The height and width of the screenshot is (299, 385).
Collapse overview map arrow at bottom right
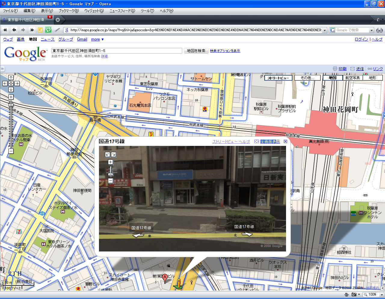[383, 288]
